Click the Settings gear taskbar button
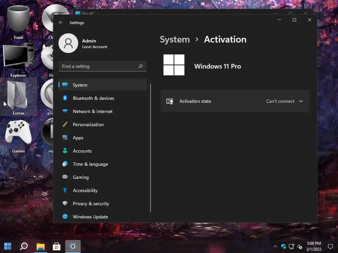Viewport: 338px width, 253px height. click(x=73, y=246)
